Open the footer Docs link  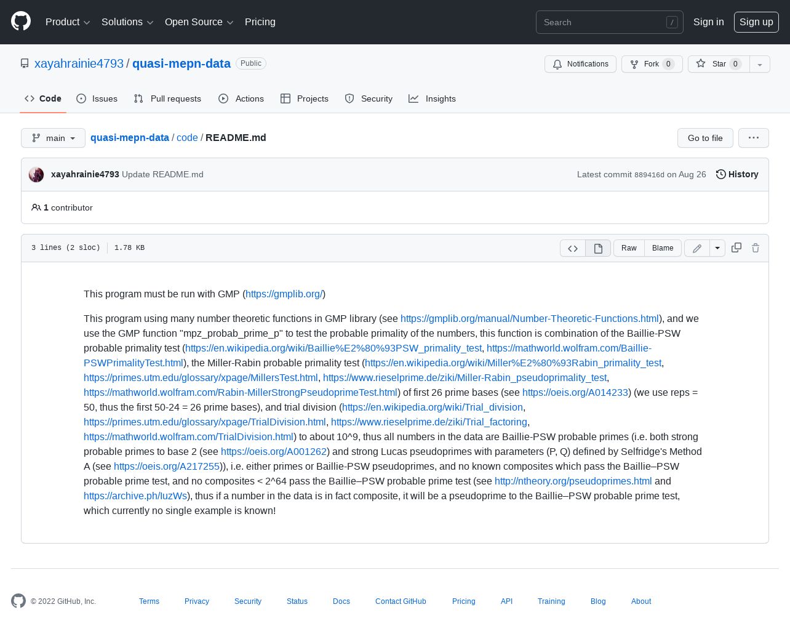341,601
